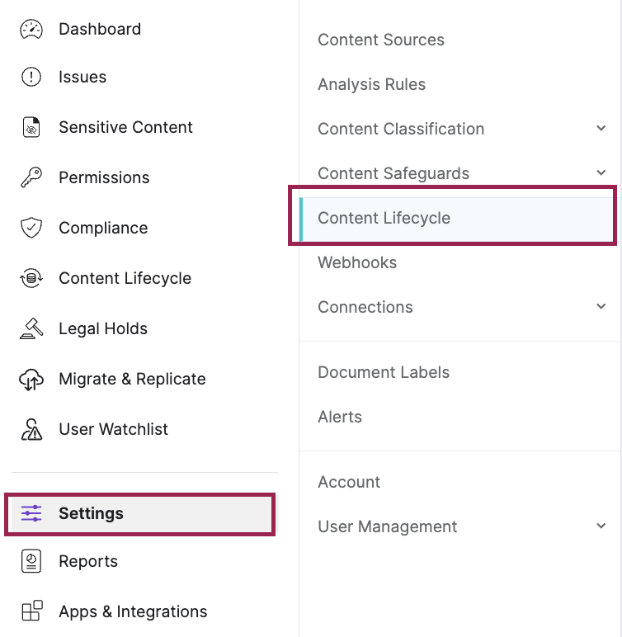Expand the Content Classification chevron
This screenshot has width=622, height=637.
pyautogui.click(x=601, y=129)
